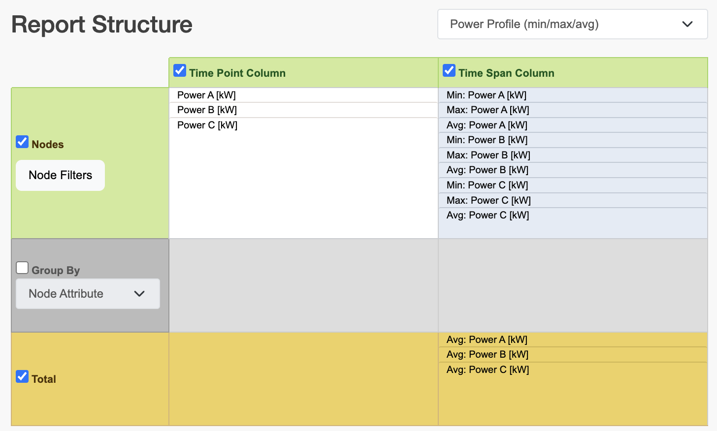Viewport: 717px width, 431px height.
Task: Uncheck the Time Point Column checkbox
Action: [180, 71]
